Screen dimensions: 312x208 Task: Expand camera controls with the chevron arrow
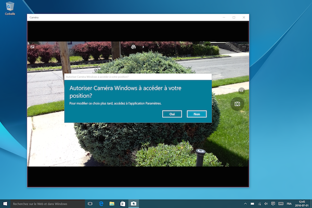143,47
